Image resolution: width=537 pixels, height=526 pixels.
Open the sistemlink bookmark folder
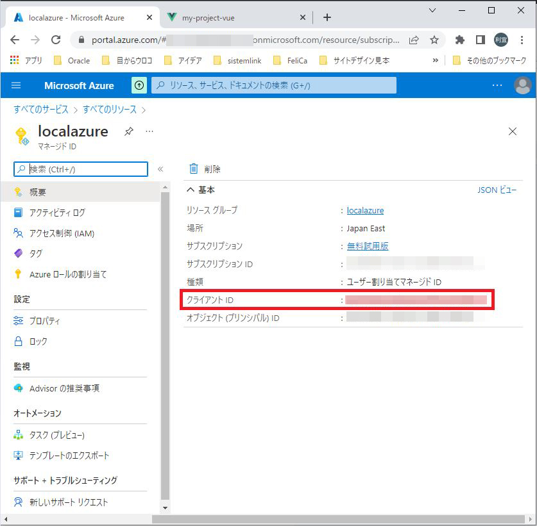(x=237, y=60)
